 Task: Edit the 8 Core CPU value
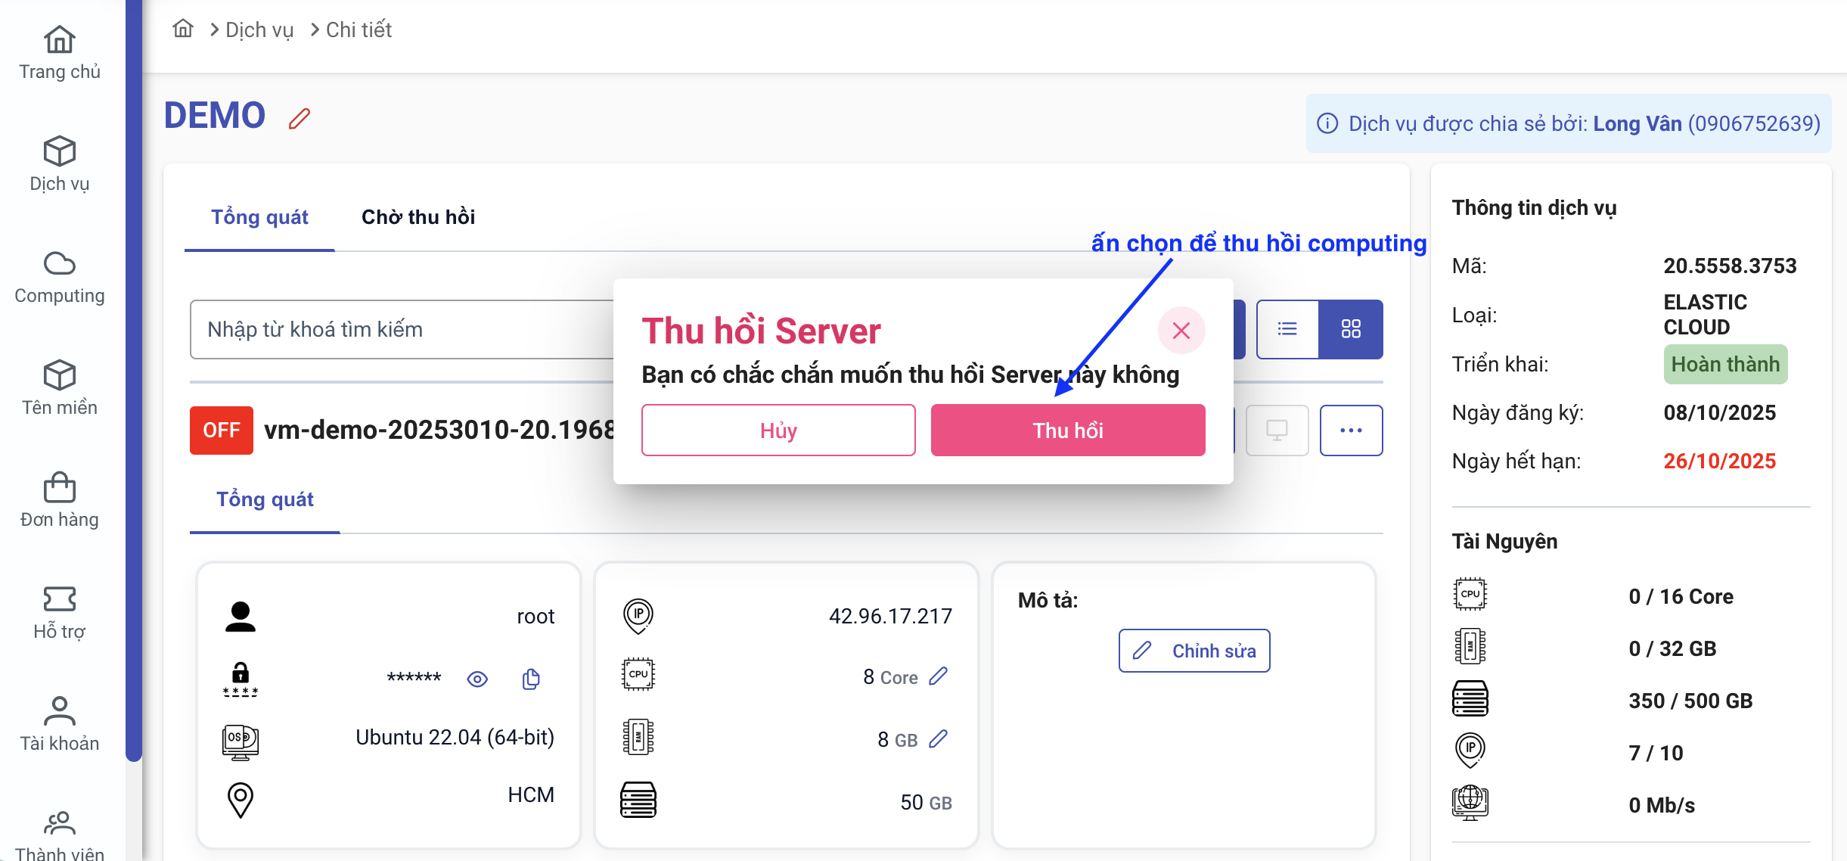coord(938,676)
